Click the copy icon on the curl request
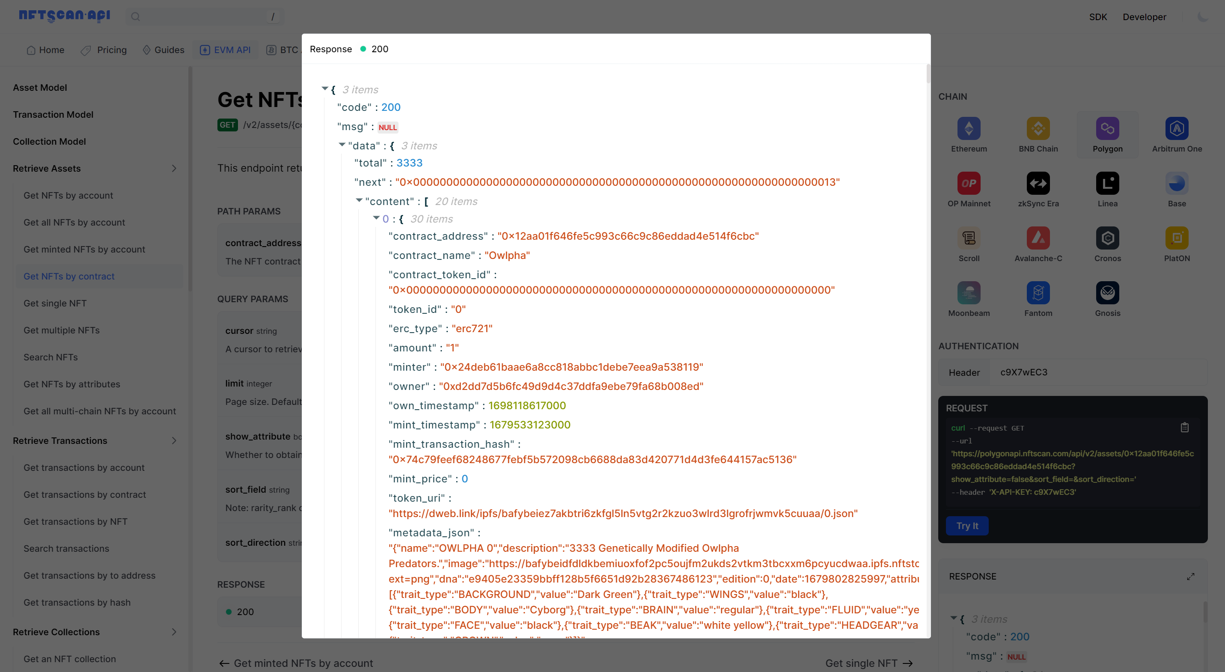The height and width of the screenshot is (672, 1225). tap(1185, 427)
